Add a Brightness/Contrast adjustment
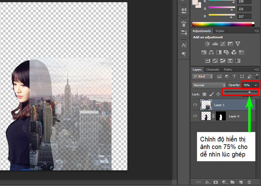 pos(207,44)
